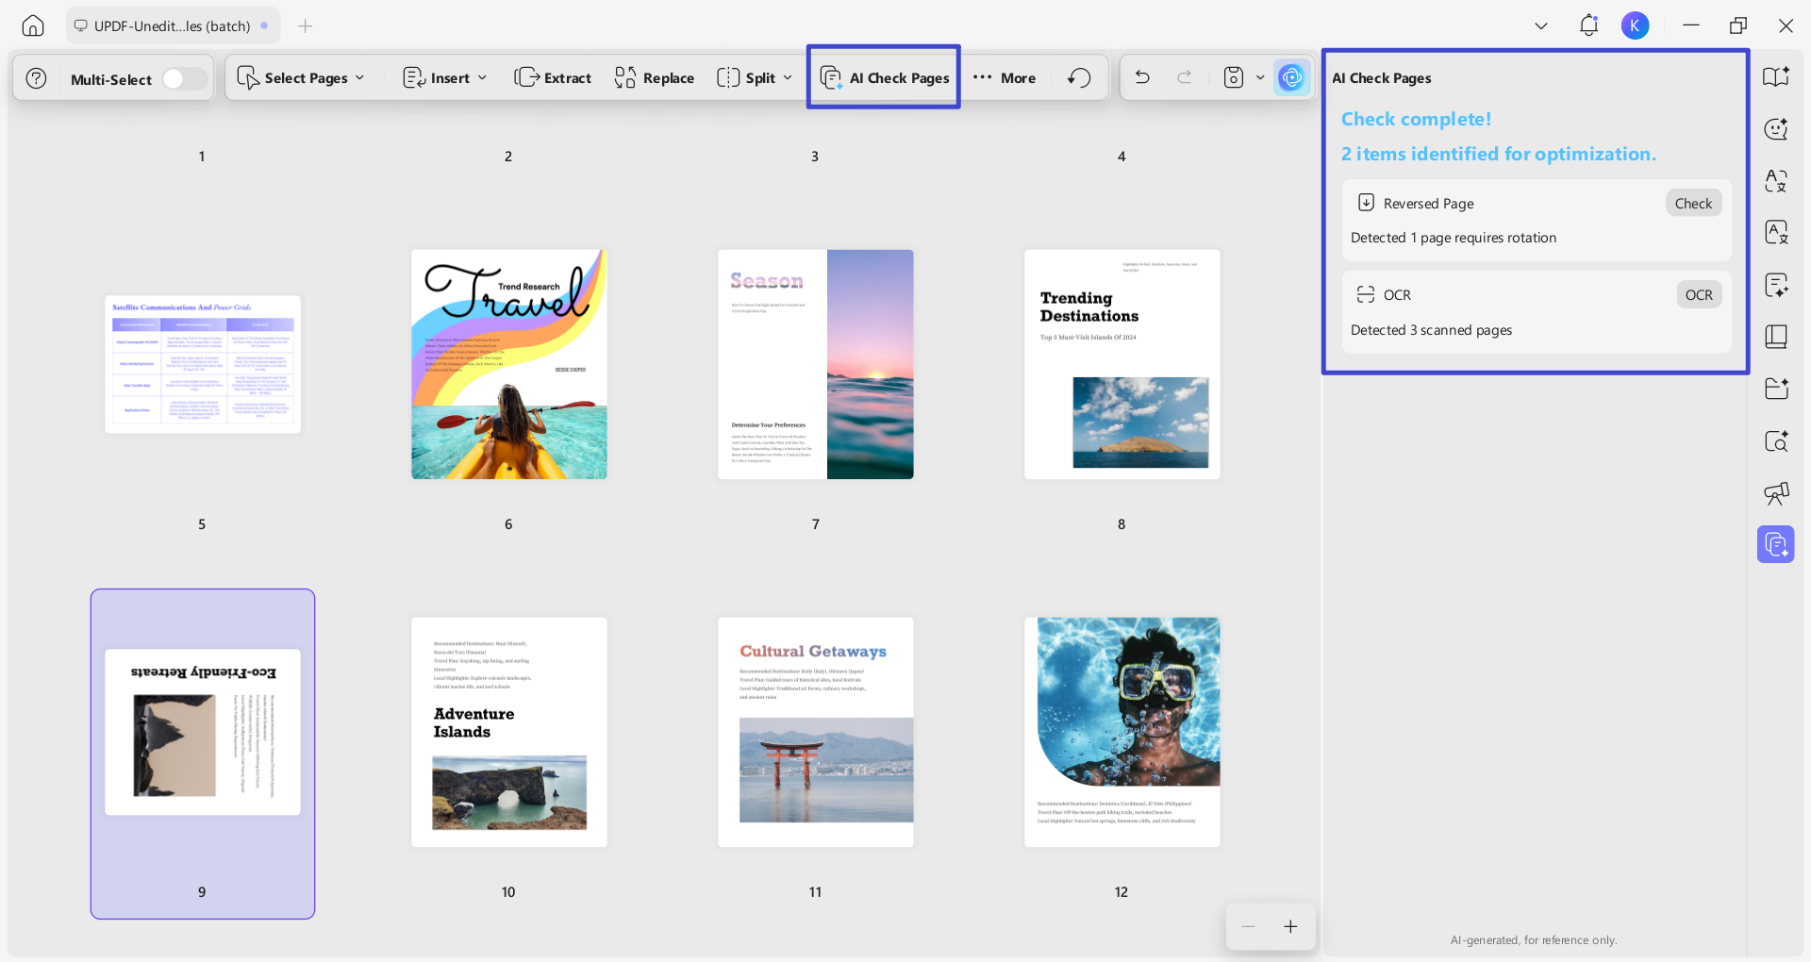Open the presentation megaphone sidebar icon
The image size is (1811, 962).
1776,492
